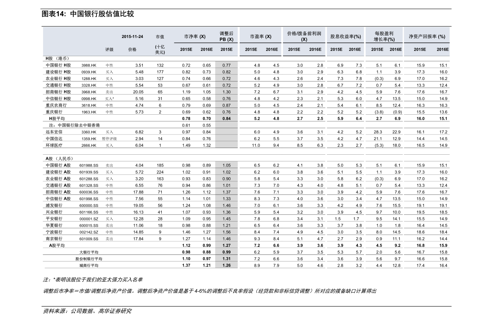This screenshot has width=484, height=322.
Task: Click the 买入* rating for 中信银行 H股
Action: (x=110, y=98)
